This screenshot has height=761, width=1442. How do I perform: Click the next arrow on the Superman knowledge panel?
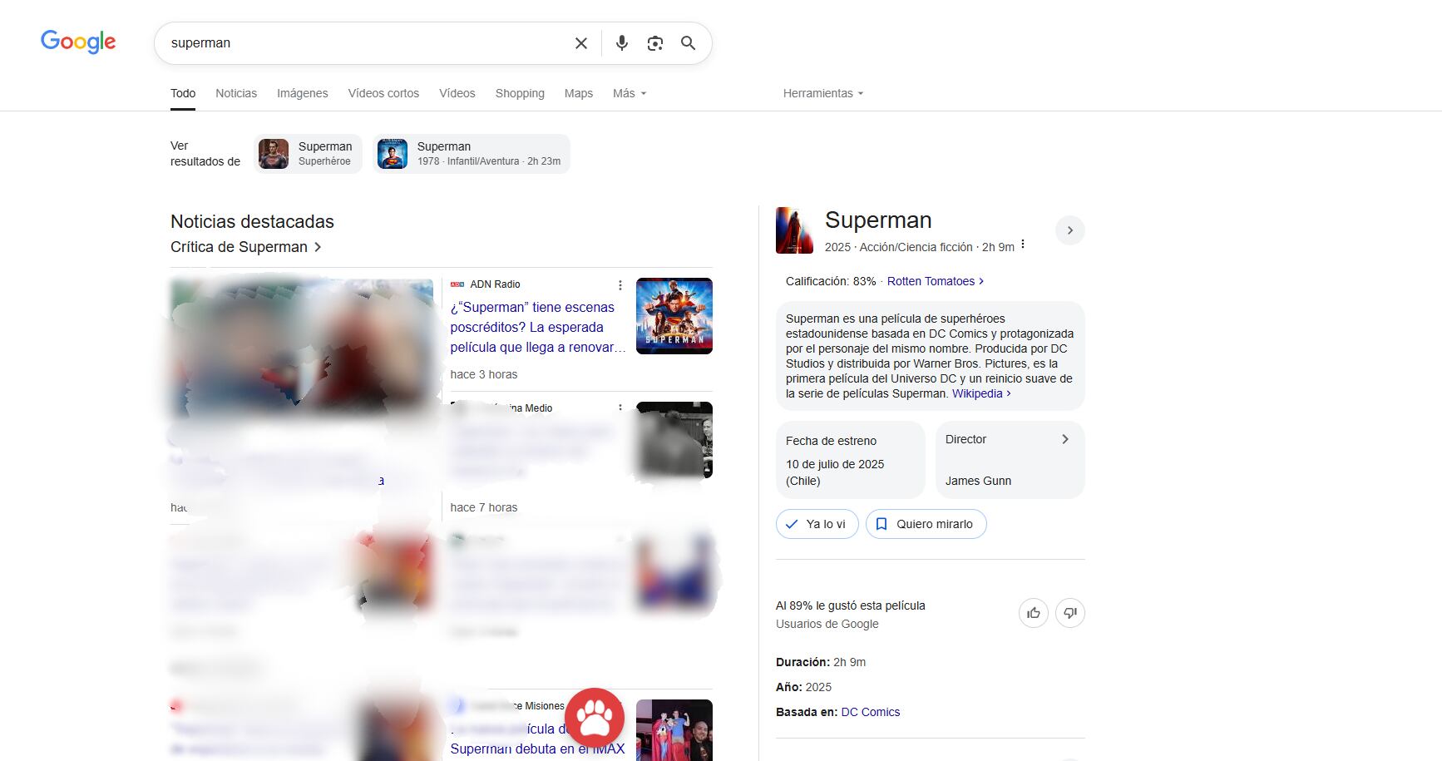pyautogui.click(x=1070, y=230)
